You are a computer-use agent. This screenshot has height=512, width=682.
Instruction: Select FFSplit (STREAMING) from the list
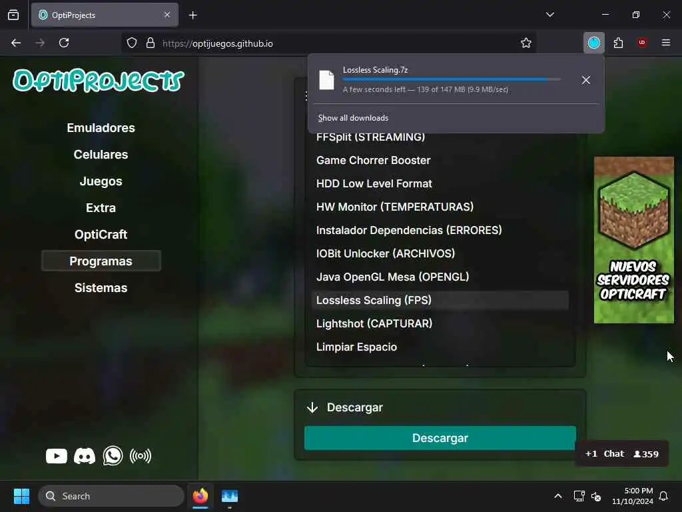(x=440, y=137)
